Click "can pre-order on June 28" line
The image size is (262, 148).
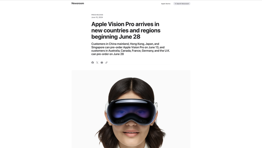[x=107, y=54]
